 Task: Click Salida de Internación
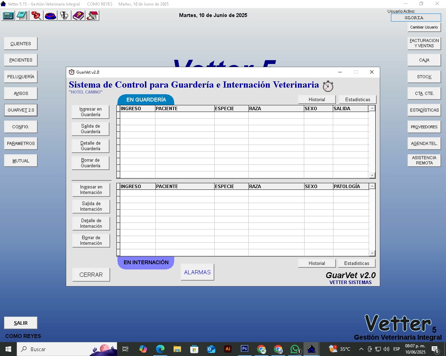coord(91,207)
